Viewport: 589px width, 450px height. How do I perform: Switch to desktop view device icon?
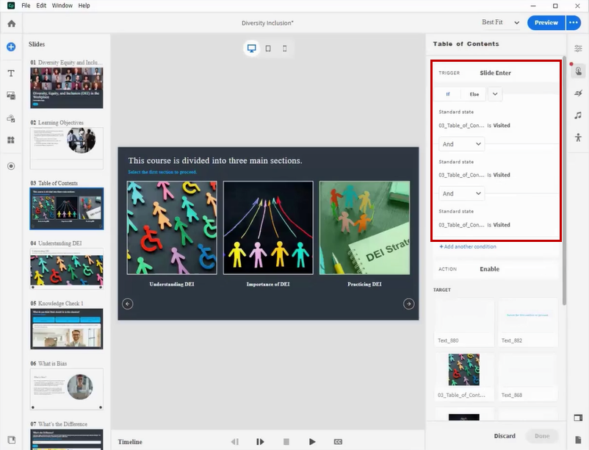click(252, 48)
